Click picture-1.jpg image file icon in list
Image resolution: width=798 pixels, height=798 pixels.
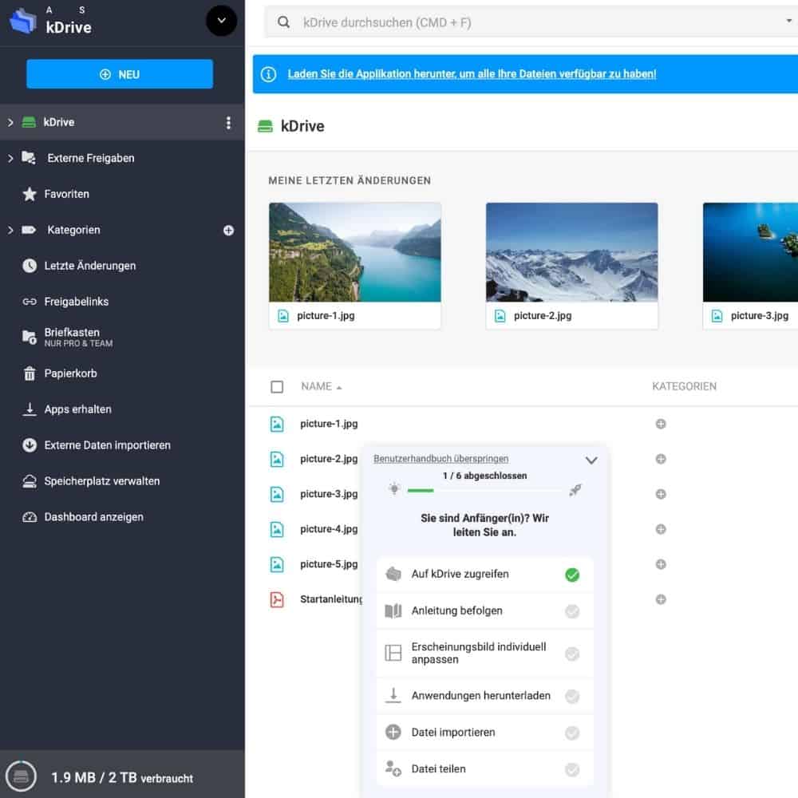[277, 424]
